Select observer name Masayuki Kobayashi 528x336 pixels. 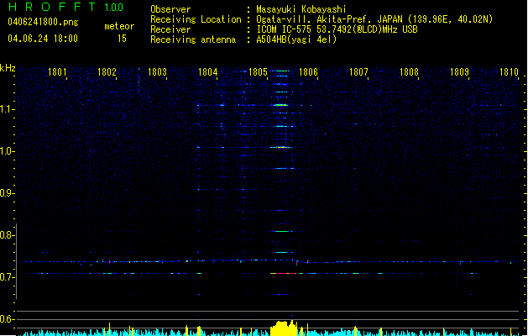click(301, 9)
